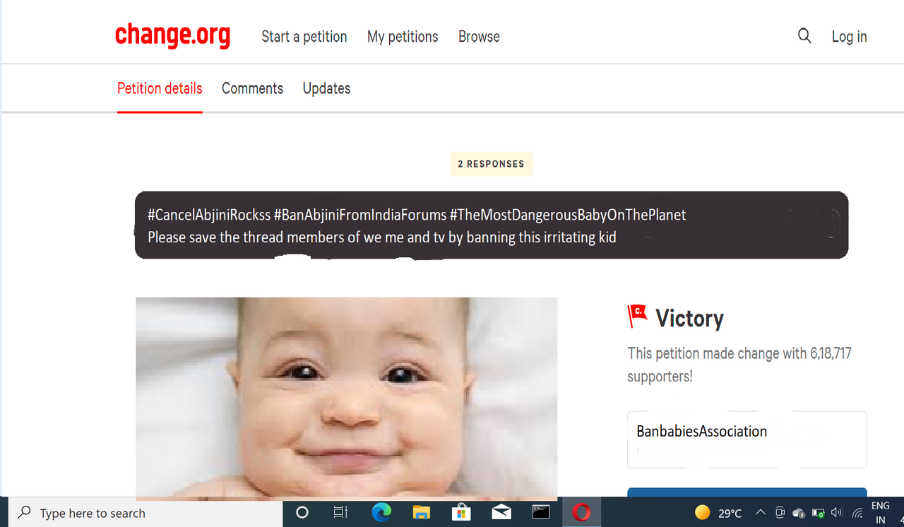Click the OneDrive cloud tray icon
The height and width of the screenshot is (527, 904).
point(799,514)
